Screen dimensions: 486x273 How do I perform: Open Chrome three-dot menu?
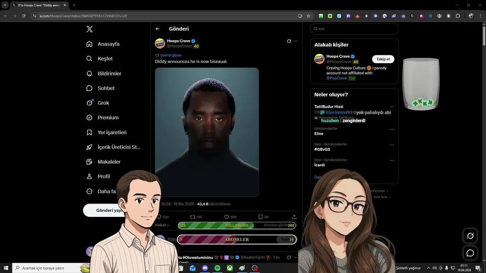(x=481, y=16)
